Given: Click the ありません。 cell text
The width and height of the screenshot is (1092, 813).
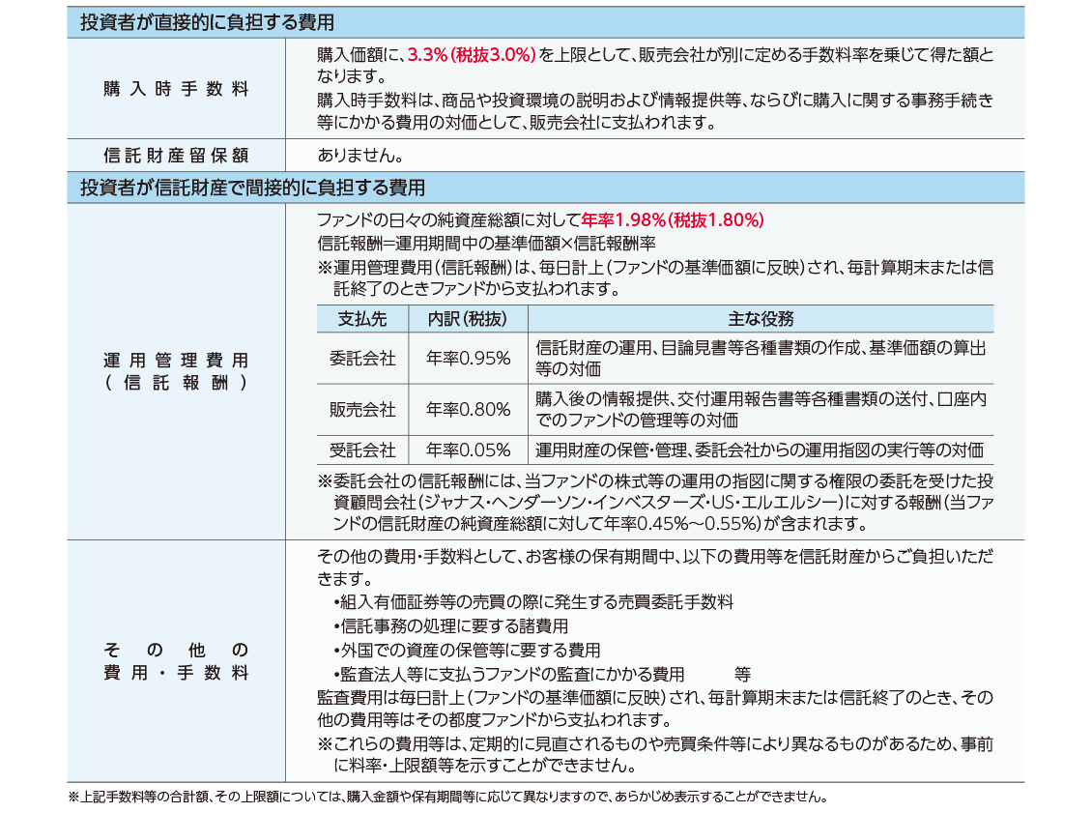Looking at the screenshot, I should pyautogui.click(x=359, y=155).
